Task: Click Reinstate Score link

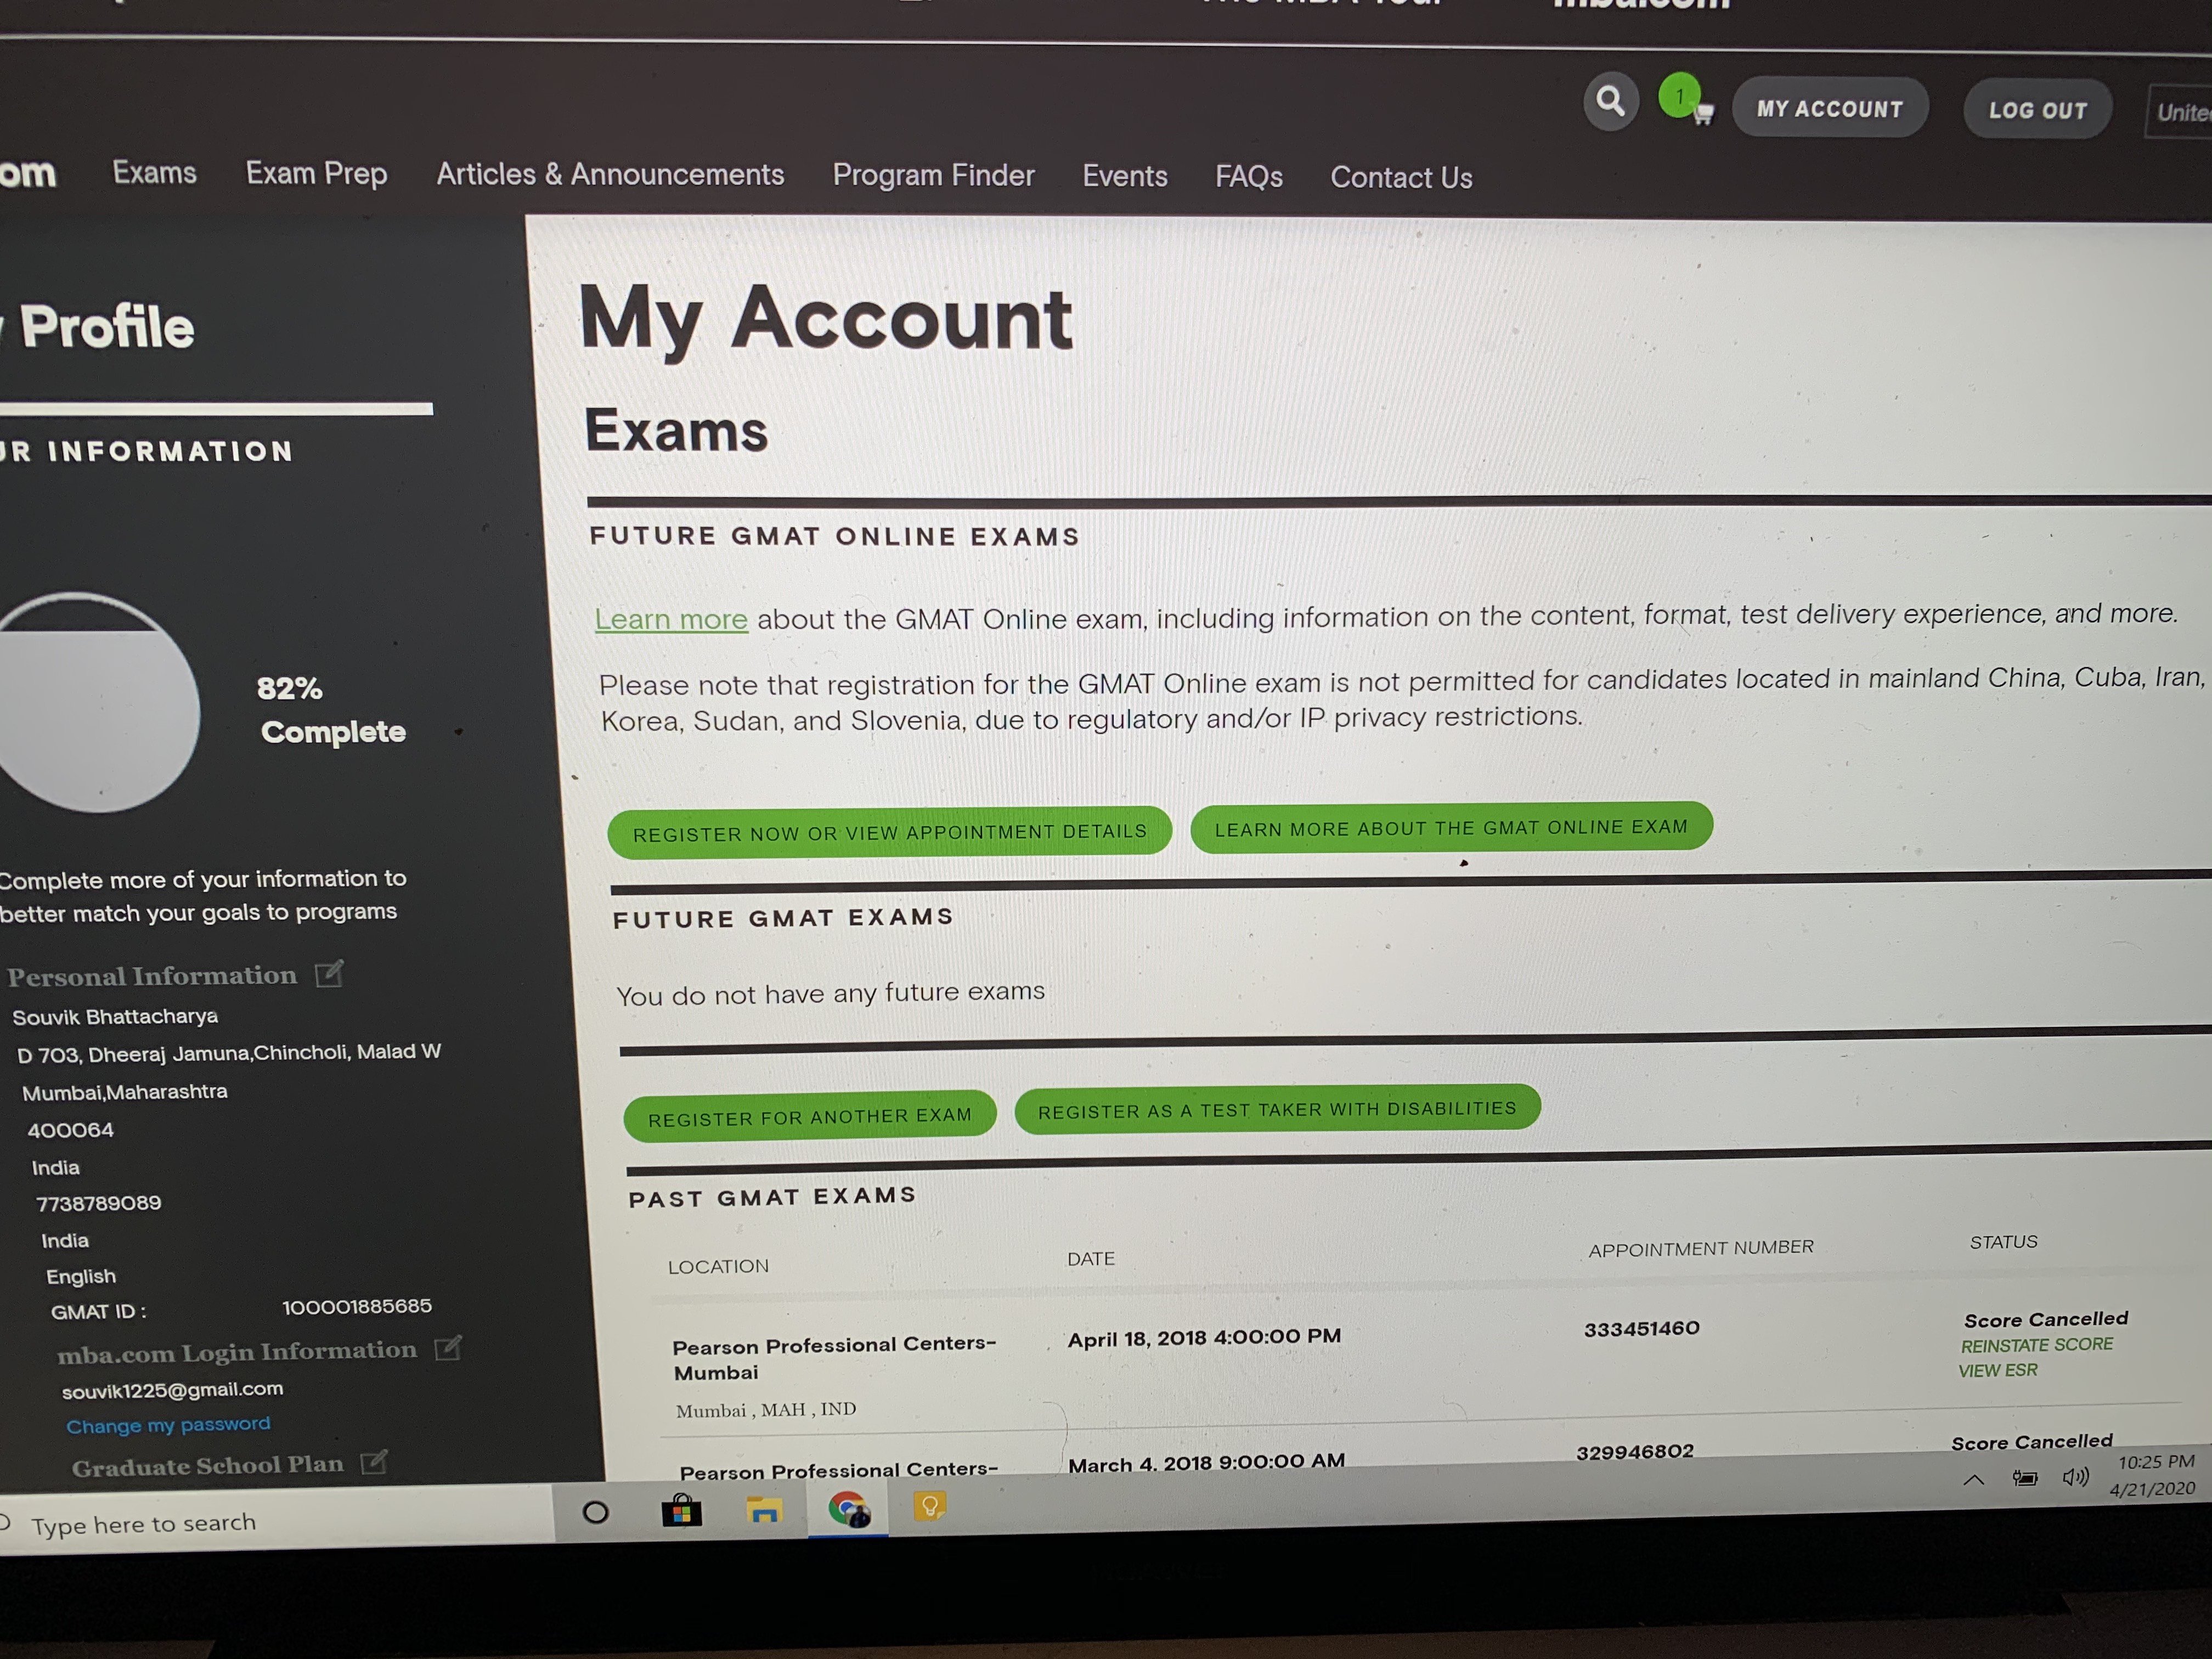Action: click(2036, 1345)
